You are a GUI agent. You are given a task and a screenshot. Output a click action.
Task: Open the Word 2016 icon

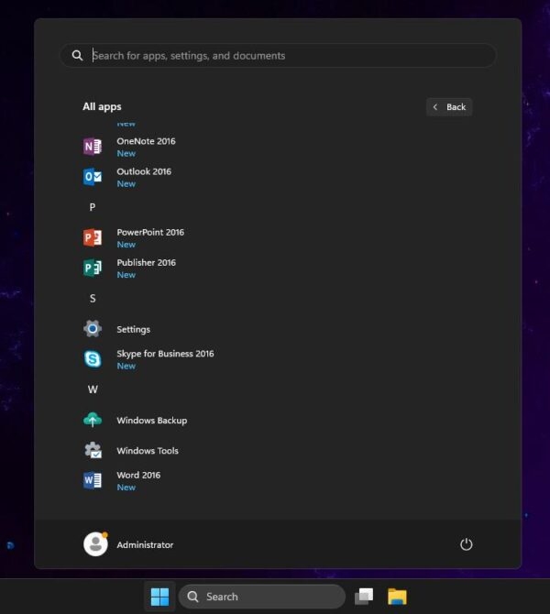93,480
